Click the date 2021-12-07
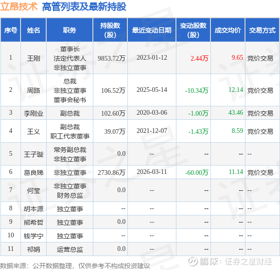The height and width of the screenshot is (270, 280). (x=152, y=131)
